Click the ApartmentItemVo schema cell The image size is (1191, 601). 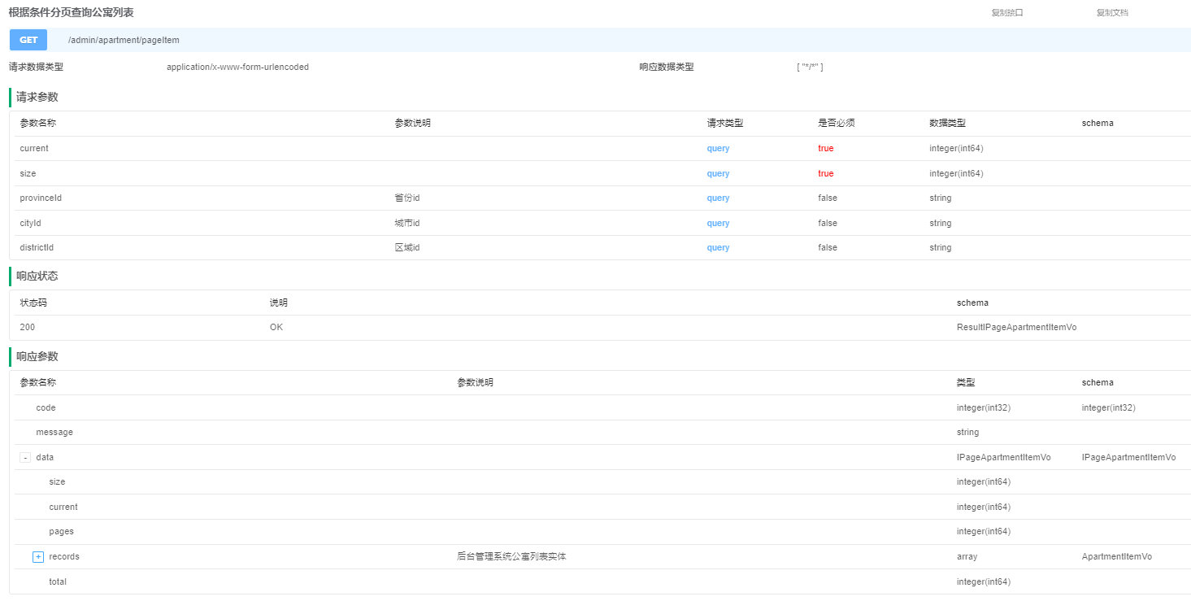pyautogui.click(x=1116, y=557)
